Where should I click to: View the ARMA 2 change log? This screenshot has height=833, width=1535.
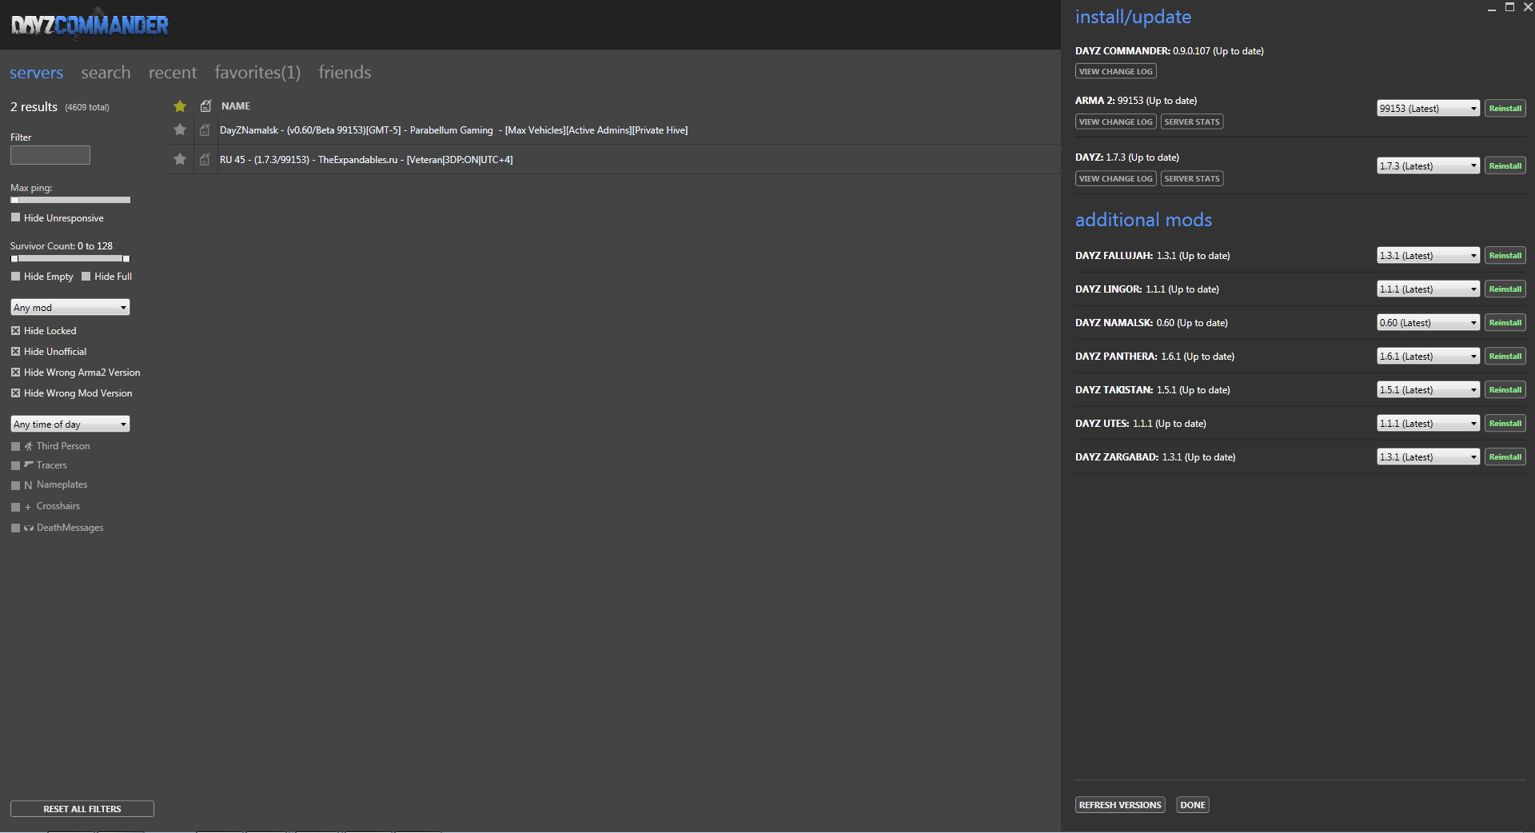(1115, 122)
